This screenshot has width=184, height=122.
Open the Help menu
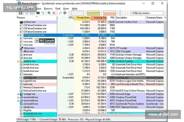coord(75,9)
